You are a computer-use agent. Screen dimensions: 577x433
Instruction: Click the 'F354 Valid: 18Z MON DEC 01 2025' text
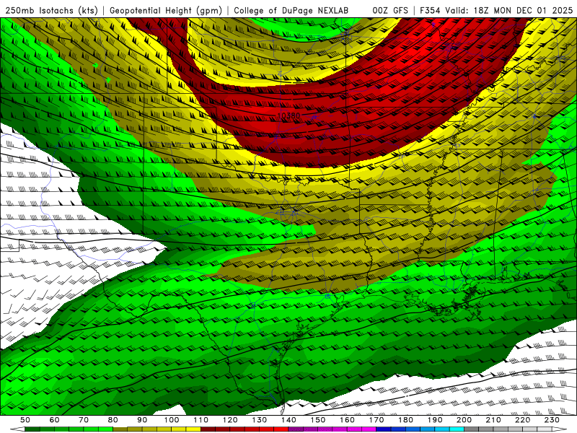(x=496, y=10)
